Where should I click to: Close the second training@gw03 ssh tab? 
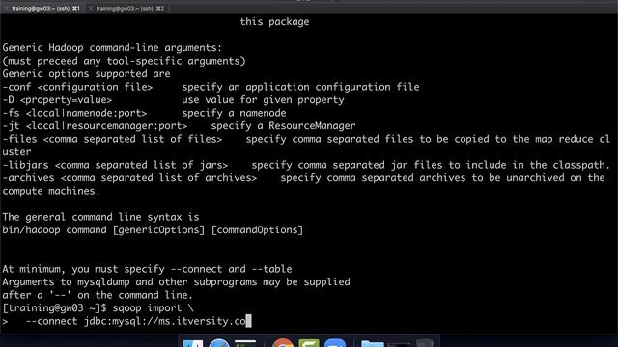[x=91, y=9]
